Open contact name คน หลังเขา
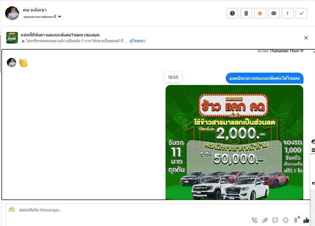The width and height of the screenshot is (315, 226). [35, 10]
